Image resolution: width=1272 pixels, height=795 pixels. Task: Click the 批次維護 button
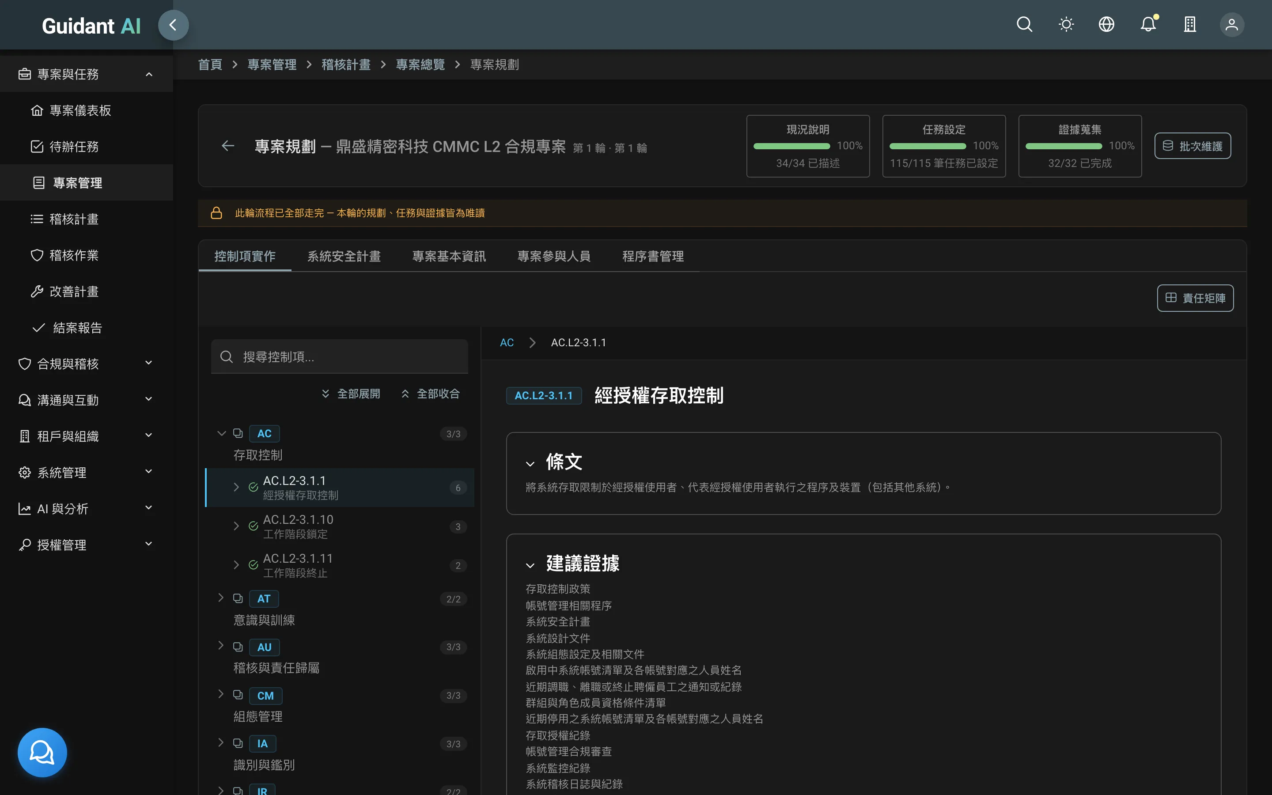[1192, 146]
